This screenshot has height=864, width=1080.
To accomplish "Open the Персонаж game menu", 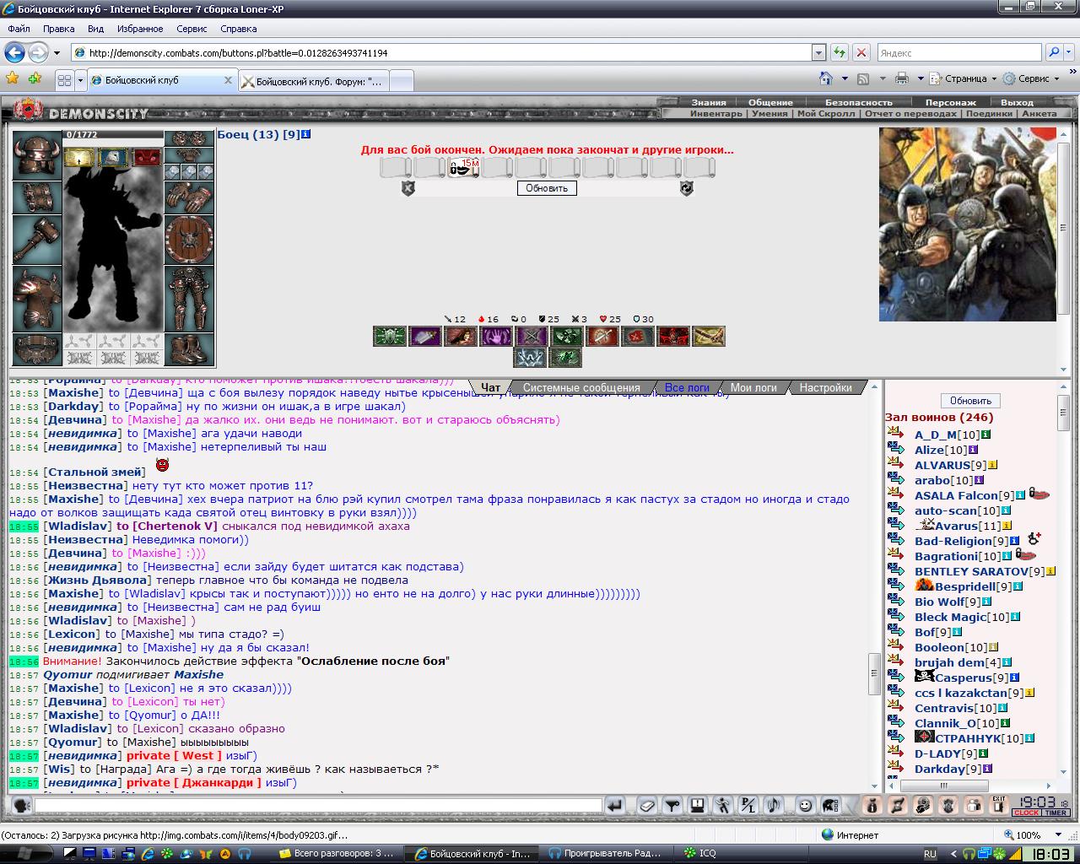I will [x=951, y=102].
